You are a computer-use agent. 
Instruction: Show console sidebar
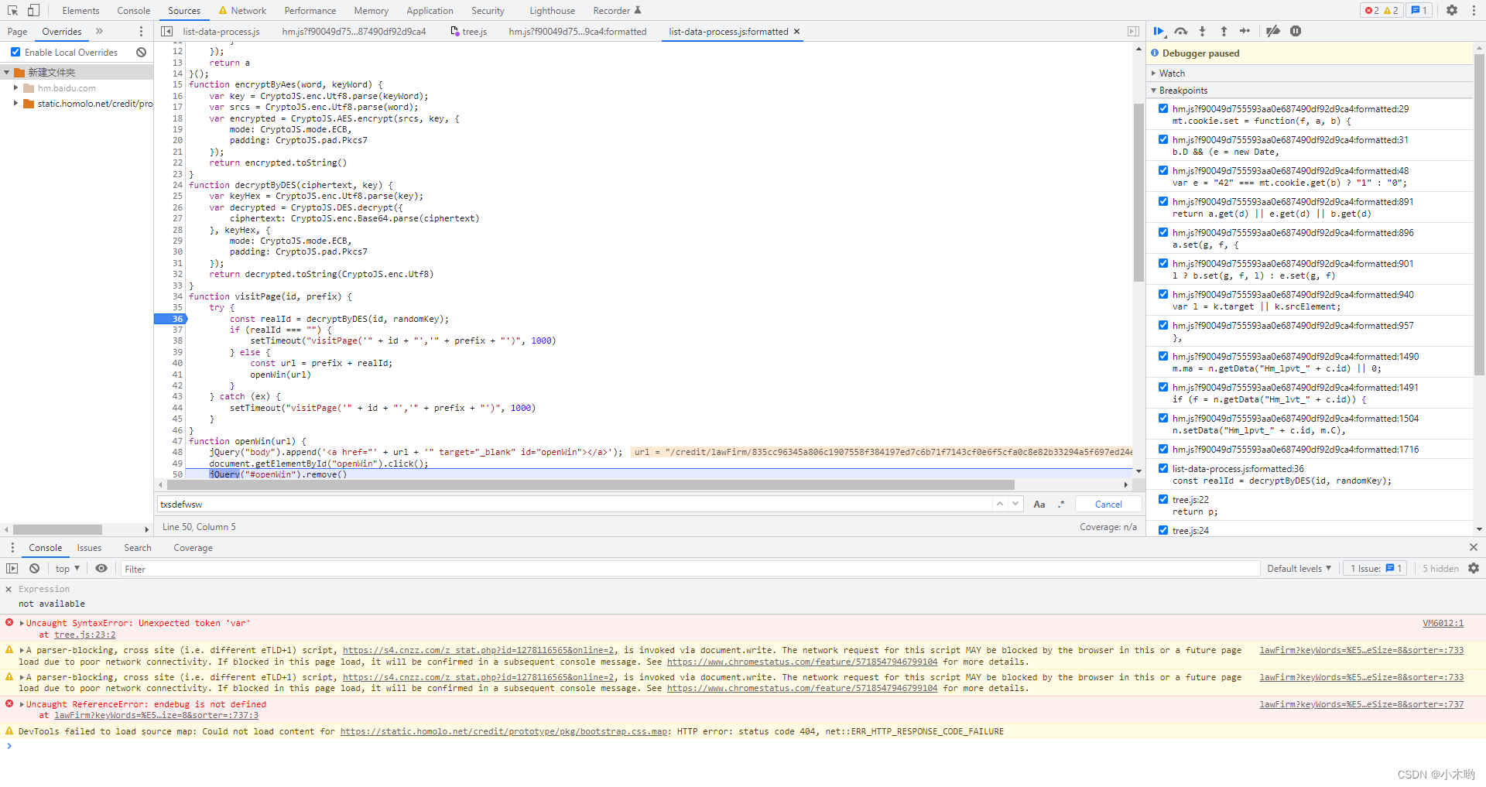tap(12, 568)
